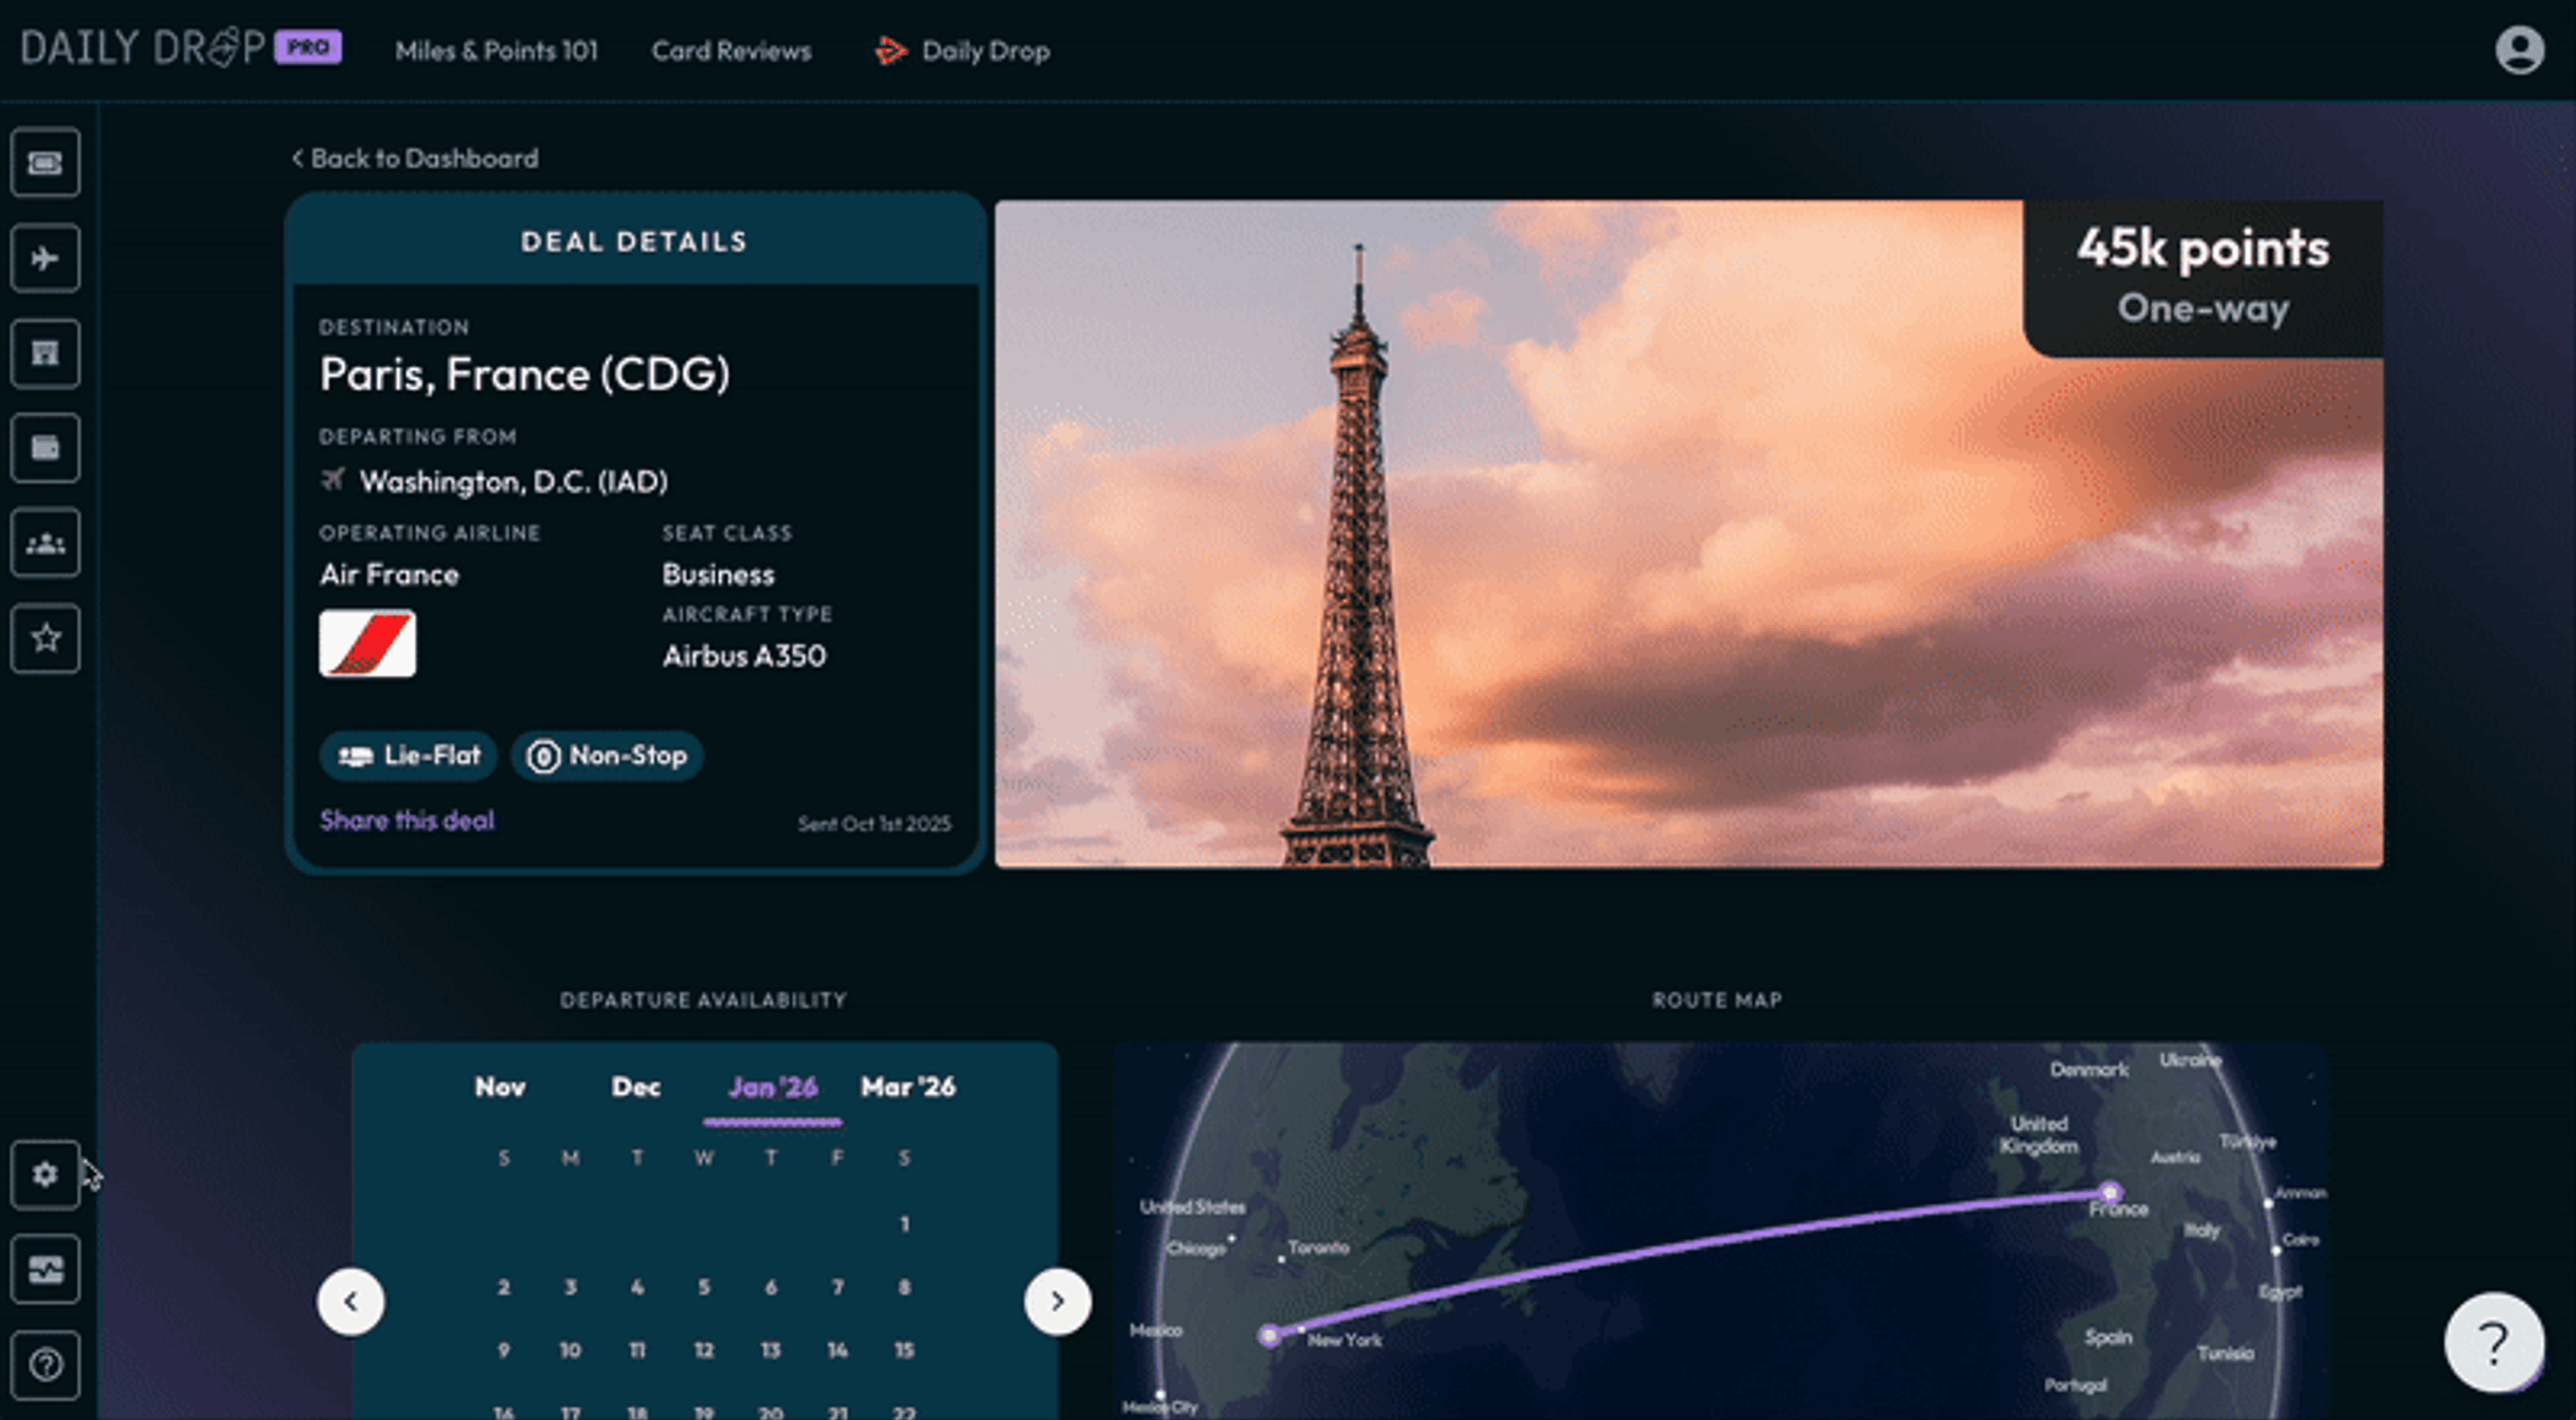Click the New York label on route map
Image resolution: width=2576 pixels, height=1420 pixels.
coord(1345,1340)
